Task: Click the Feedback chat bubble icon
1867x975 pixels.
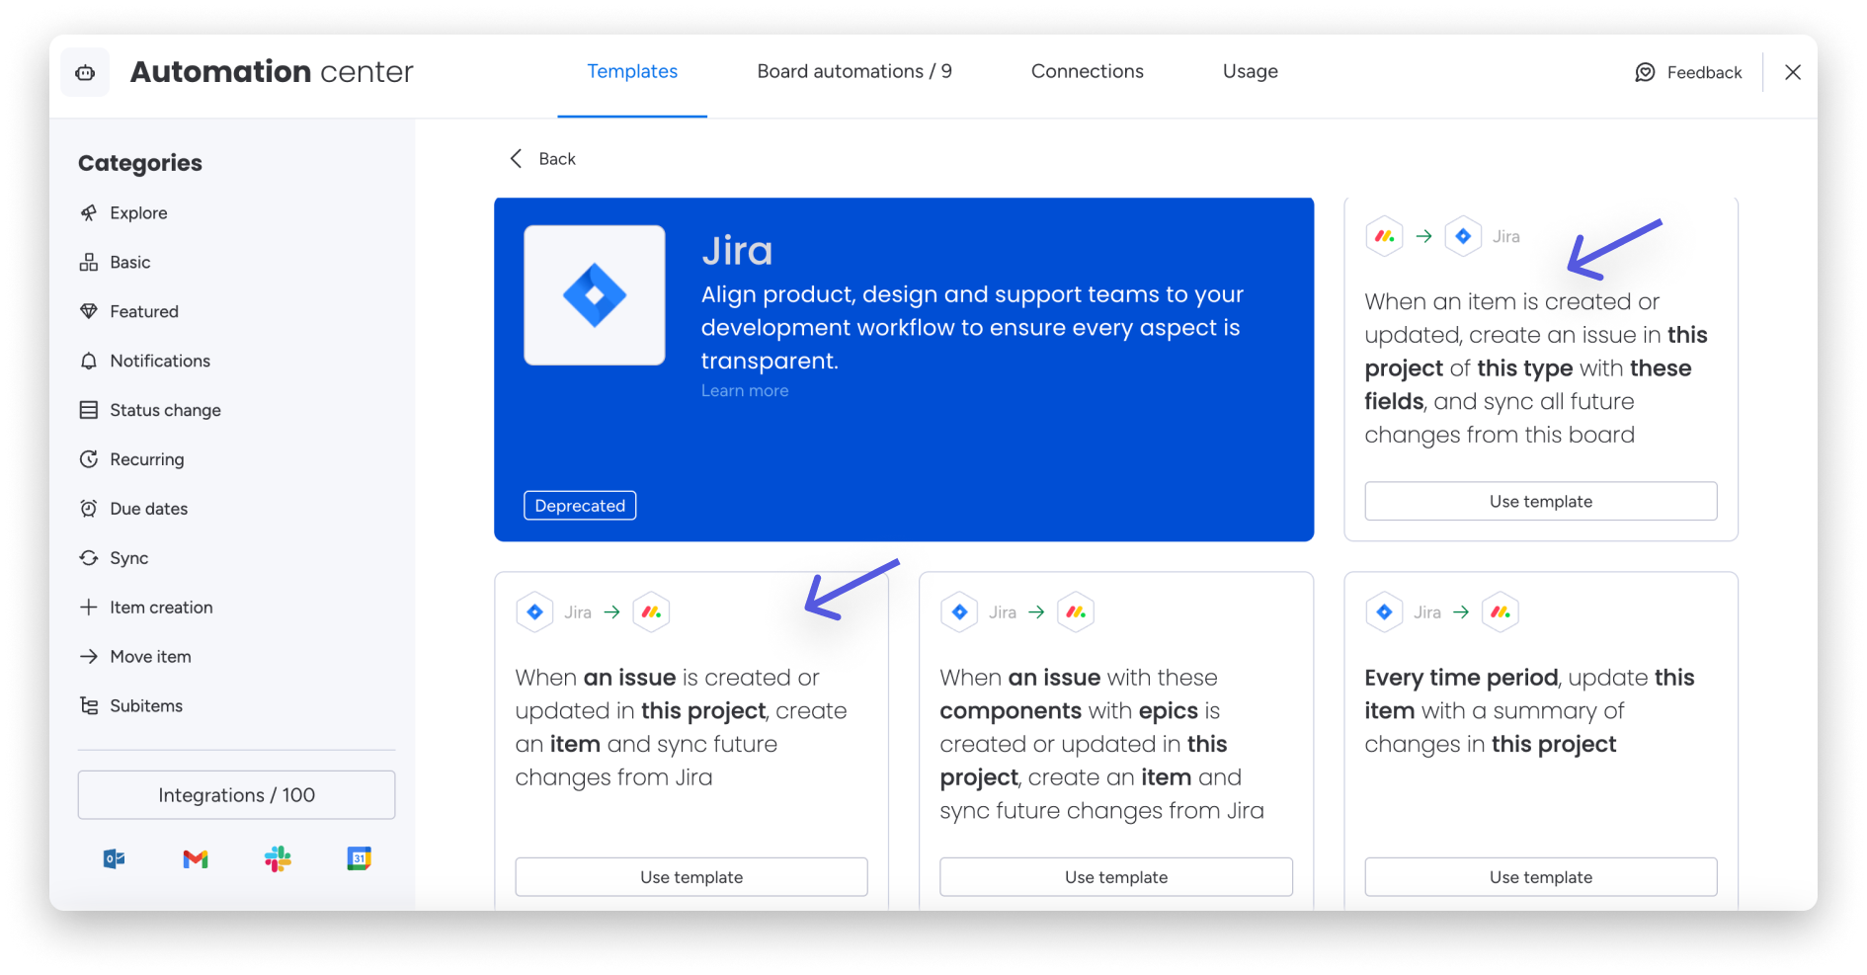Action: click(x=1645, y=72)
